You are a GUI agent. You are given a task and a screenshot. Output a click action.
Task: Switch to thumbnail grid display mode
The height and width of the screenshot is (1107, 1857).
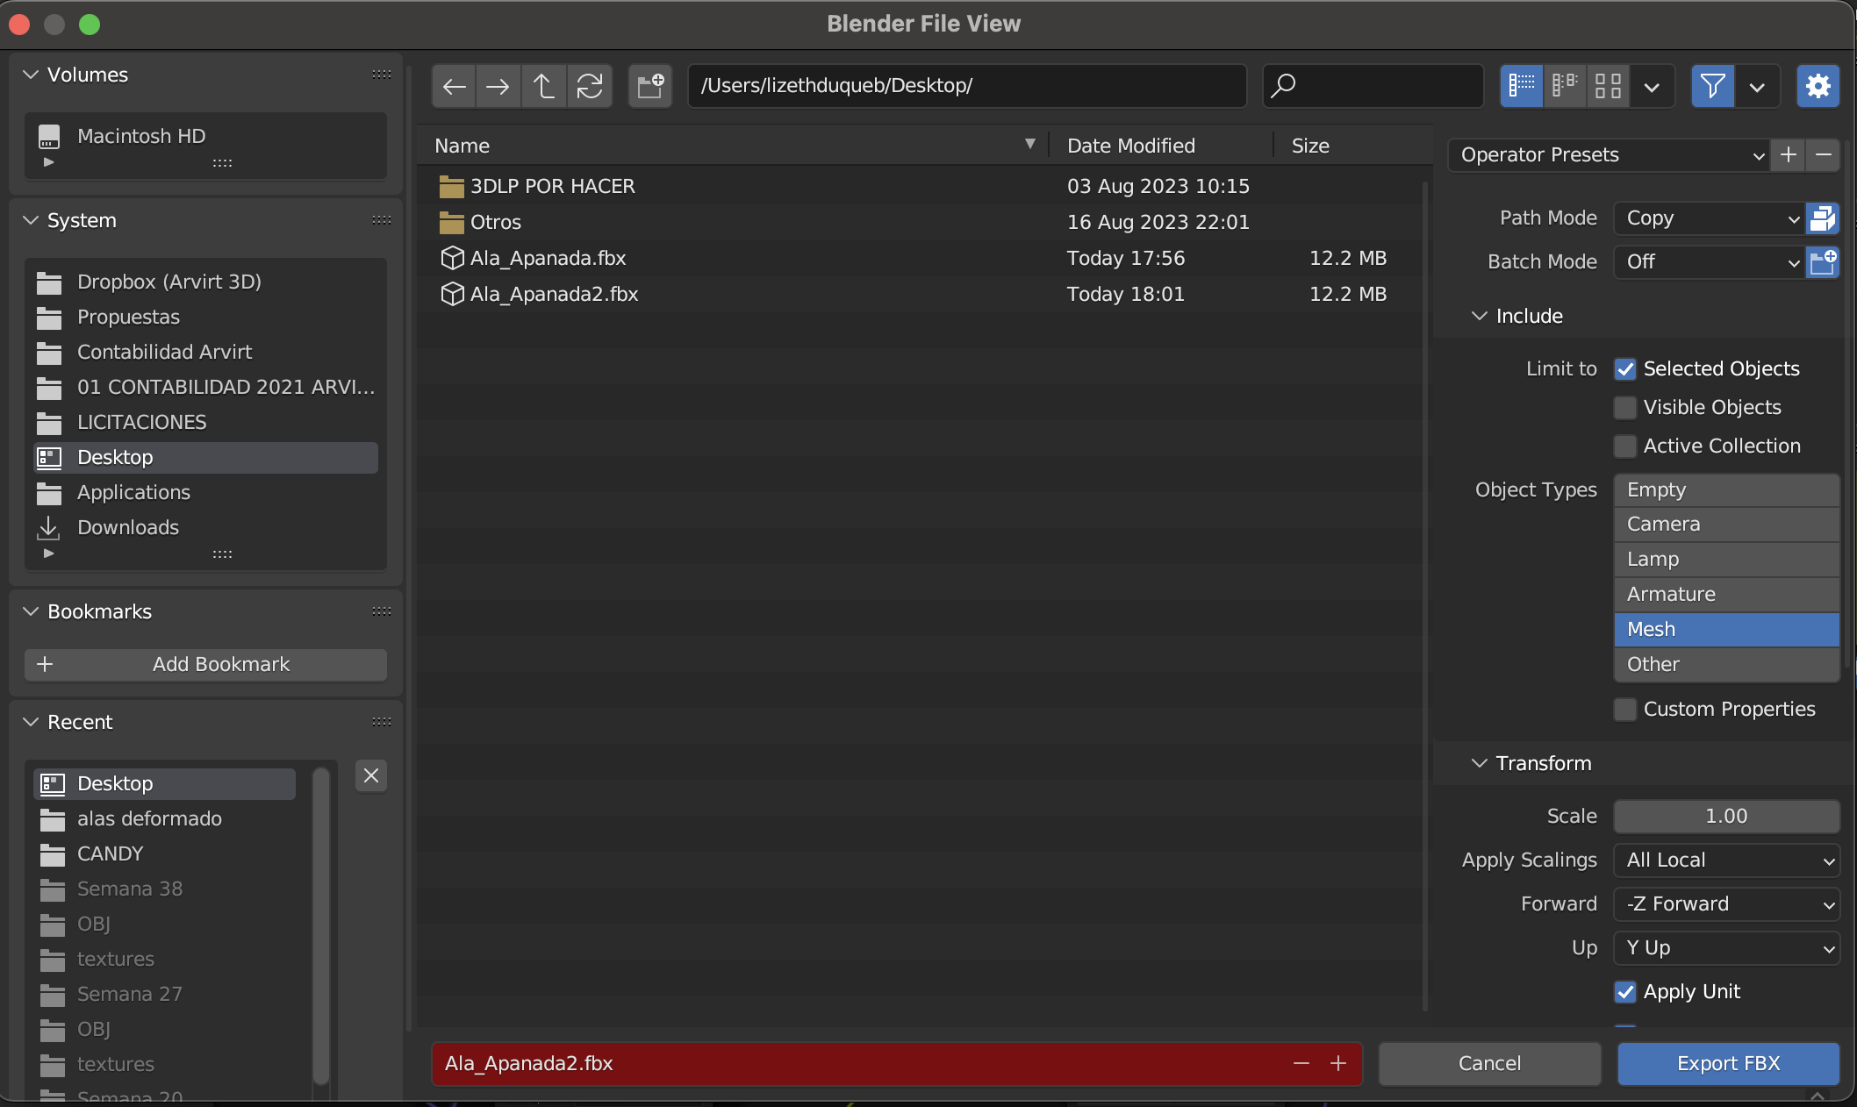tap(1607, 86)
